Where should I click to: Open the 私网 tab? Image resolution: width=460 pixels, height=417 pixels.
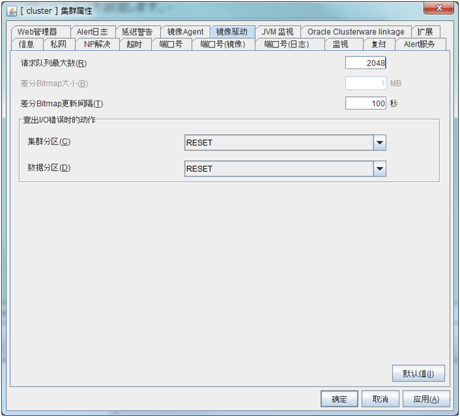[x=59, y=44]
